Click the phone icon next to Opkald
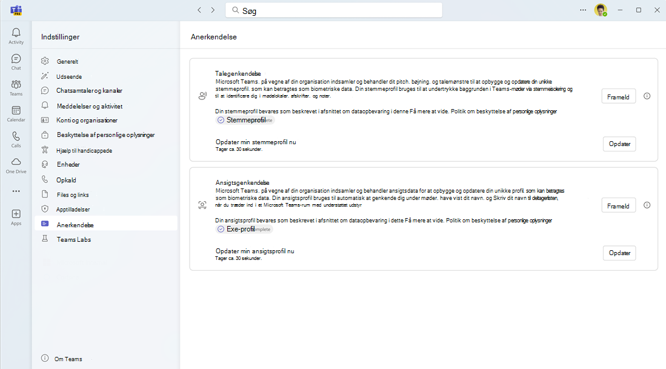The image size is (666, 369). pos(45,179)
